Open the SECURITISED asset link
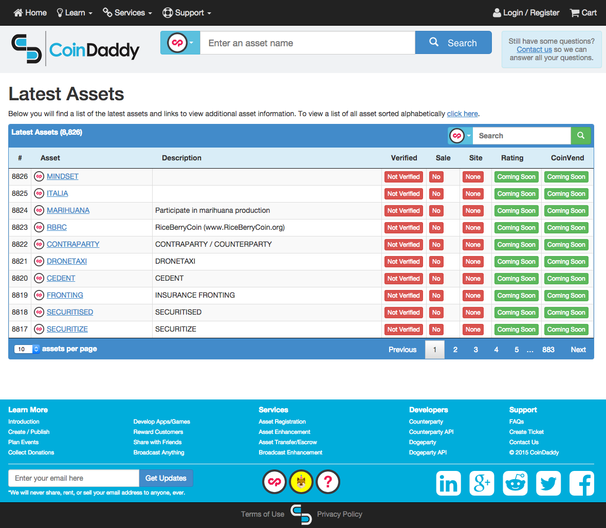606x528 pixels. (70, 312)
